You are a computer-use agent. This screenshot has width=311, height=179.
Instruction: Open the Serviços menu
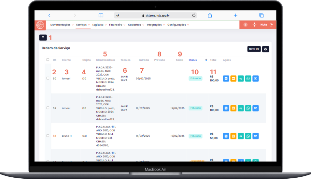[x=83, y=25]
